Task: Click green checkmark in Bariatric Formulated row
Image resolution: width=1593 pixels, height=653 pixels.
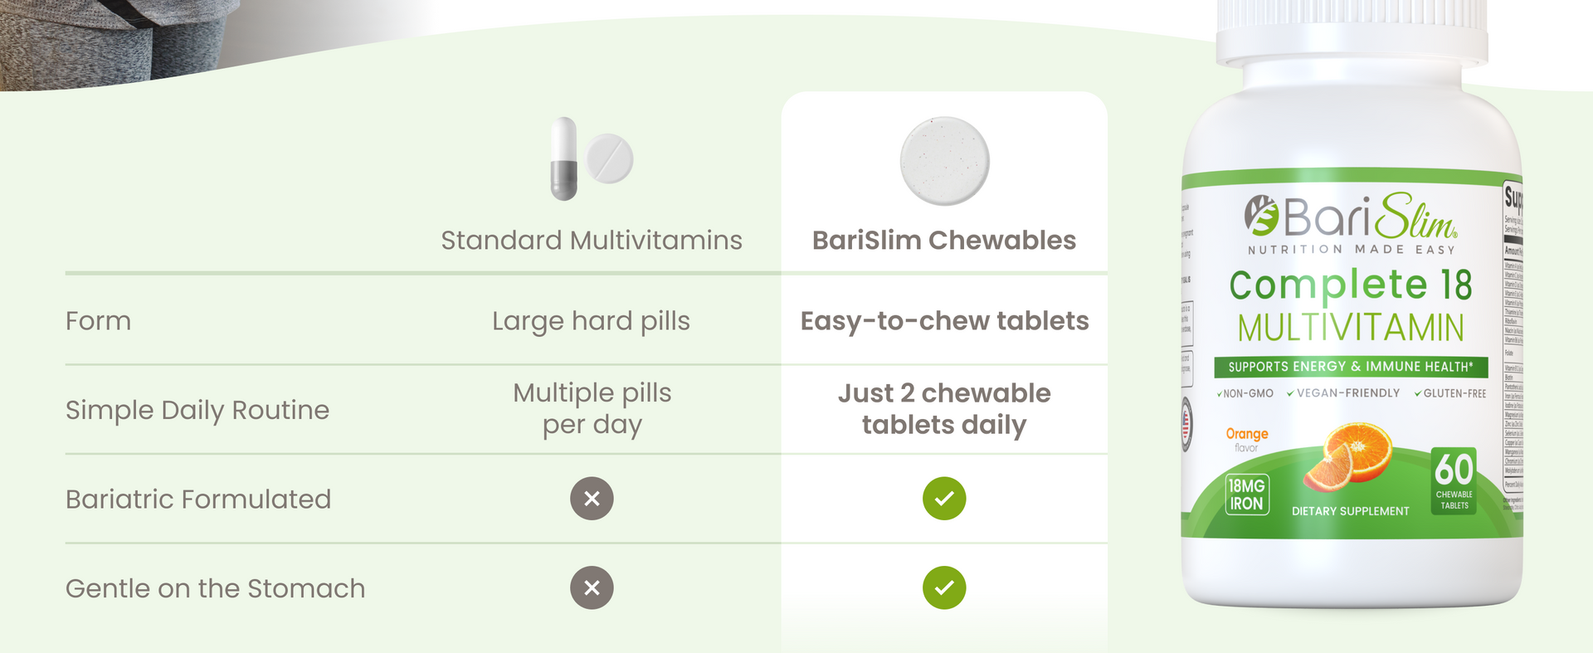Action: 944,499
